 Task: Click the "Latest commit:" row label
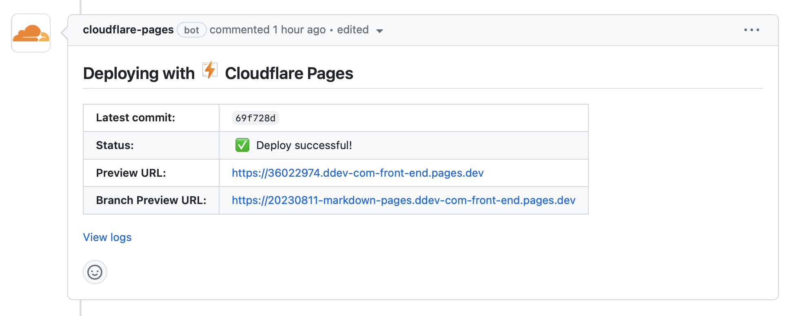135,118
